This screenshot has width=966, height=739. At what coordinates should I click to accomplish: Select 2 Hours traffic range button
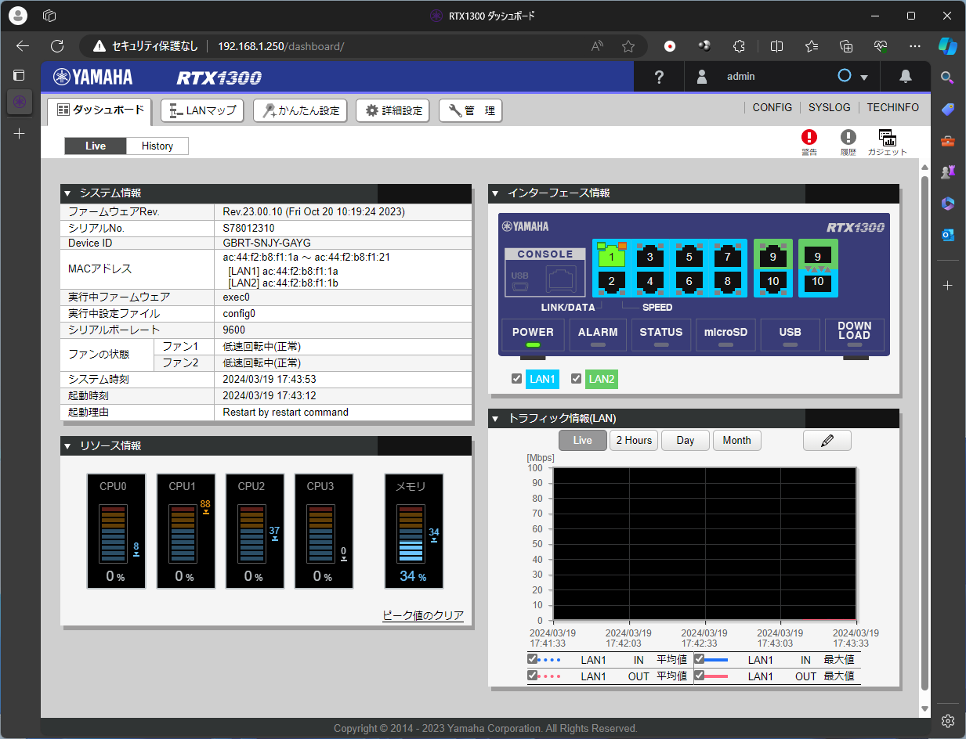(x=634, y=440)
